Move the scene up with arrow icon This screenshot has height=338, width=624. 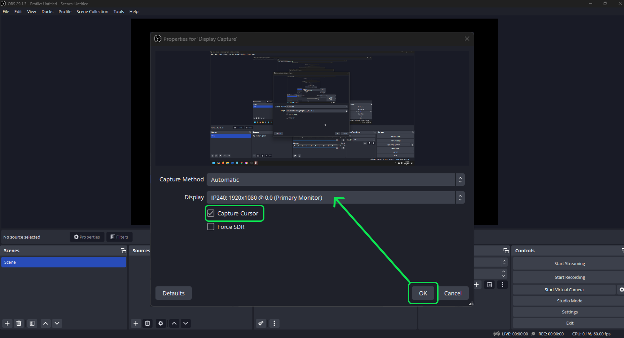[x=45, y=323]
